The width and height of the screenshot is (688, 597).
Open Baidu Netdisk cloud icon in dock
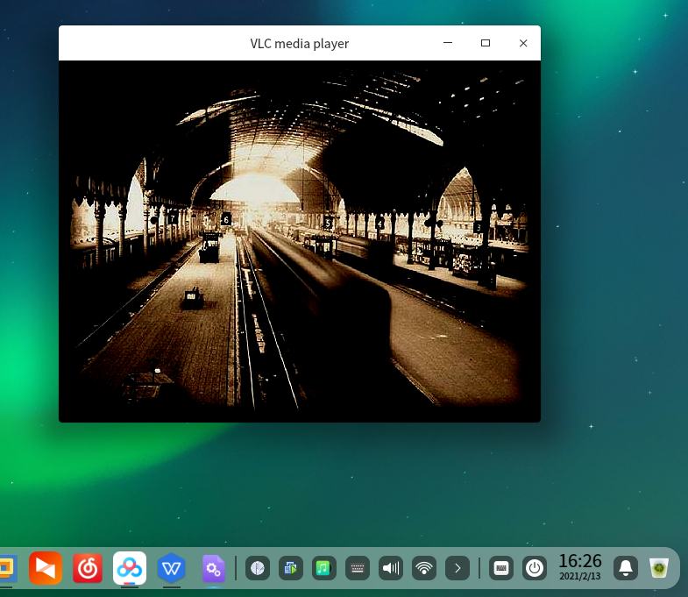click(130, 568)
